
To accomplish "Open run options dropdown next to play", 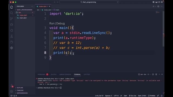I will coord(155,6).
